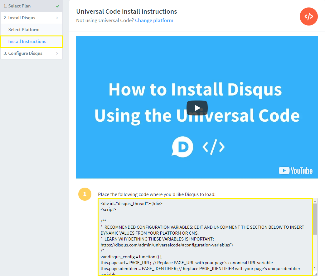
Task: Play the How to Install Disqus video
Action: (197, 108)
